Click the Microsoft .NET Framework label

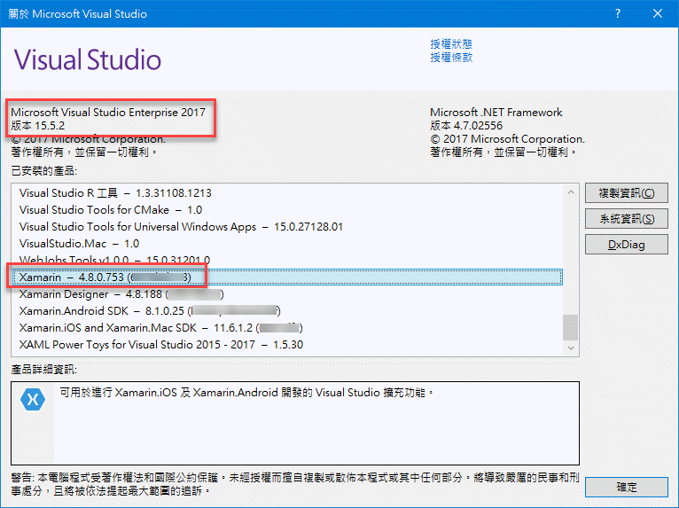tap(496, 113)
